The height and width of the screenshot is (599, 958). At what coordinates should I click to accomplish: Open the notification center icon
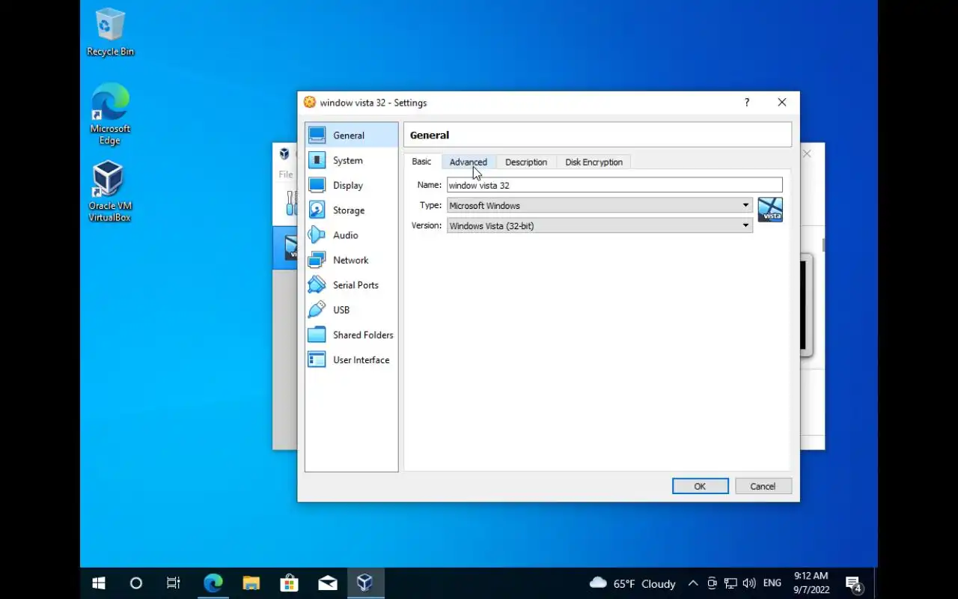(854, 584)
